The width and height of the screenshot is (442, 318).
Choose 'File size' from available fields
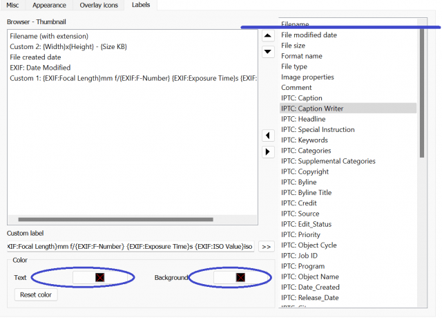(348, 46)
